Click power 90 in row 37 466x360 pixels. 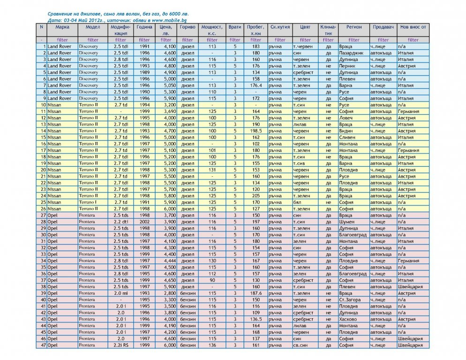(212, 280)
